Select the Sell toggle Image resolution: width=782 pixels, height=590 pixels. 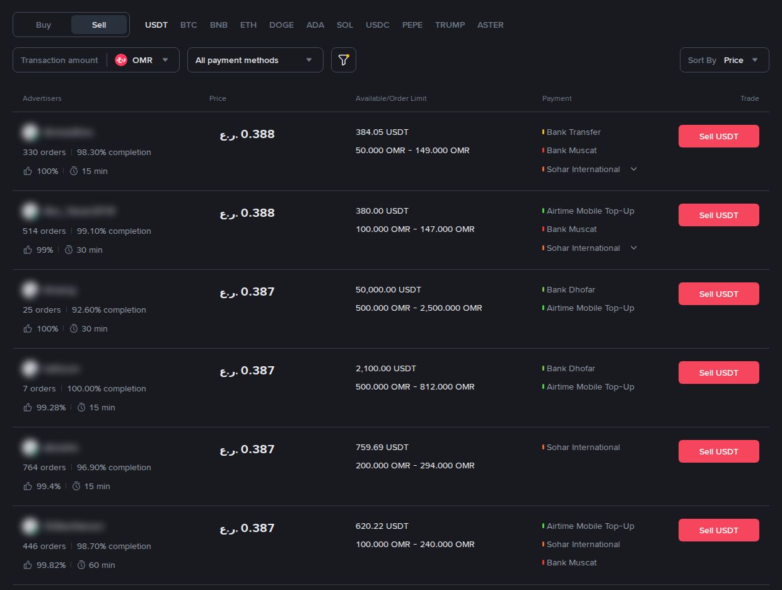pyautogui.click(x=99, y=25)
